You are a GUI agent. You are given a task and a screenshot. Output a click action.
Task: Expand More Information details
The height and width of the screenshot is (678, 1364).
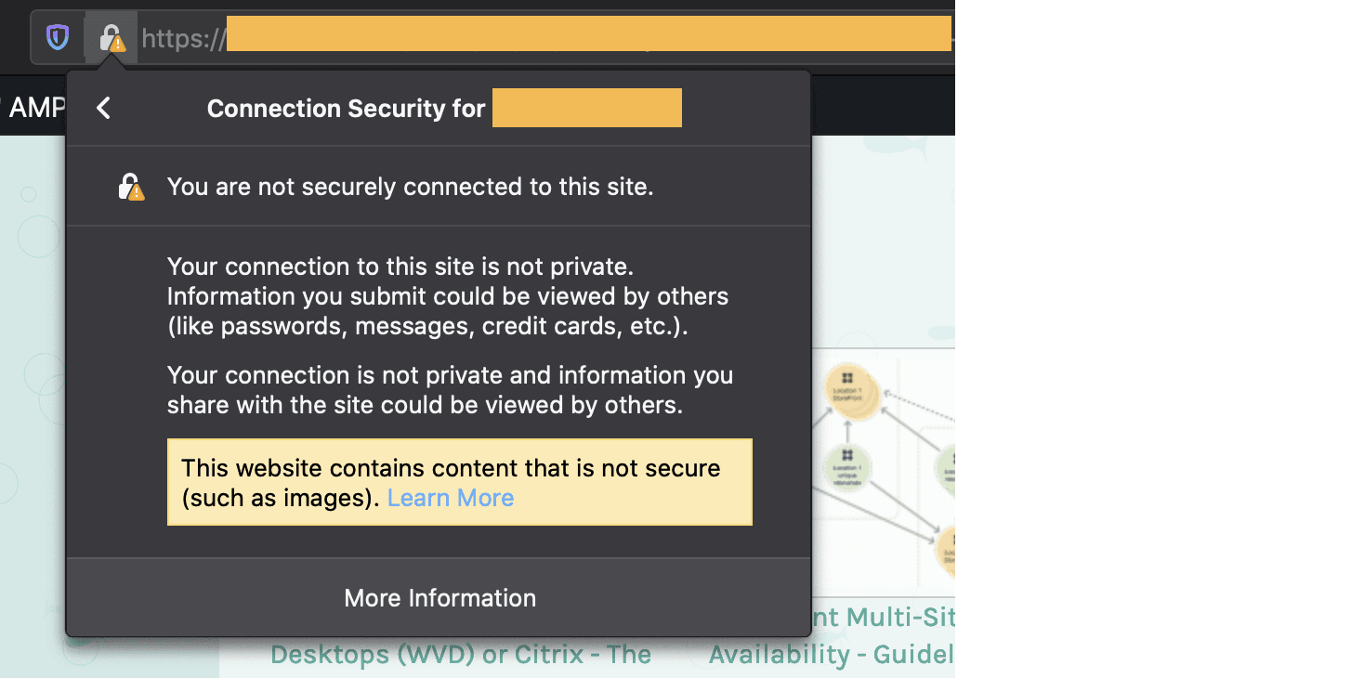[x=439, y=597]
